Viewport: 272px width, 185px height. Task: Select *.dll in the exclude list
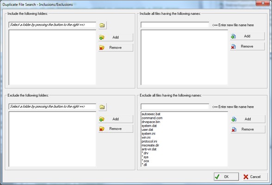pos(144,165)
